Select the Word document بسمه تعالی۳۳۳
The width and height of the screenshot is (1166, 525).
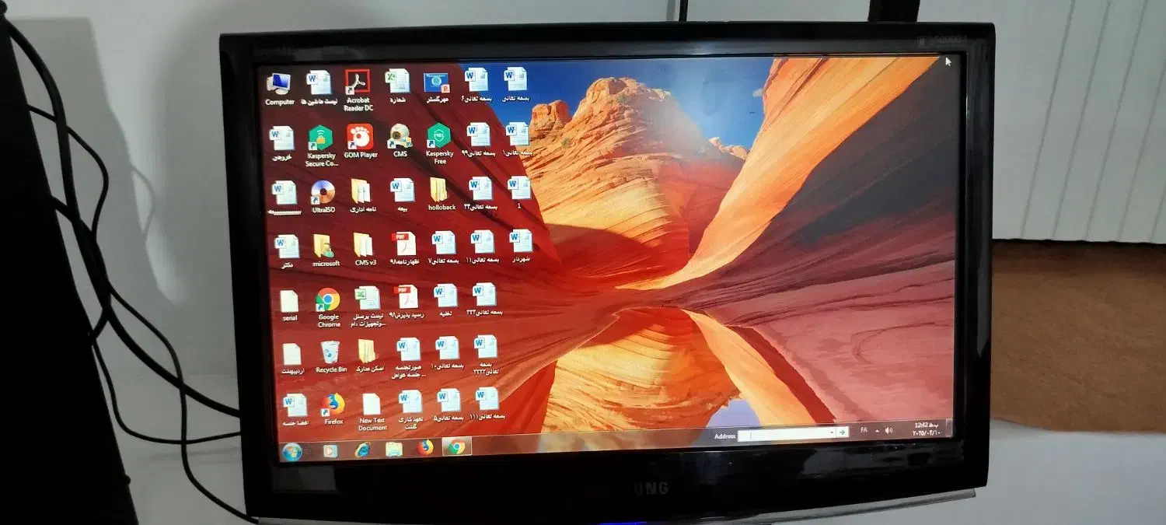[484, 299]
